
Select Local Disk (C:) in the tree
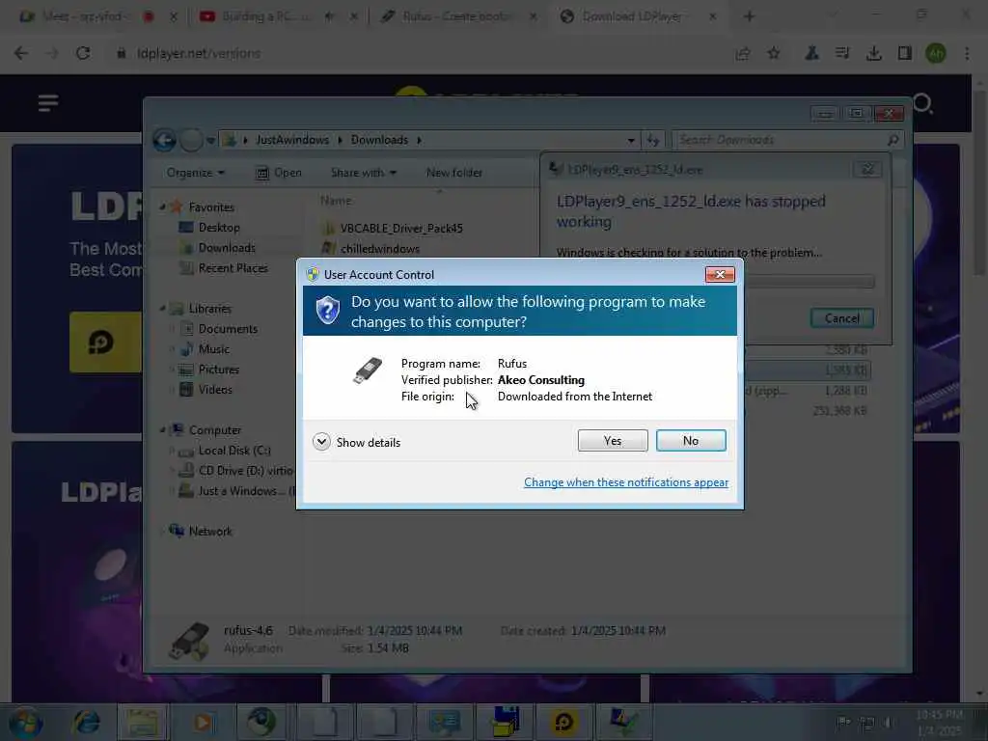234,451
